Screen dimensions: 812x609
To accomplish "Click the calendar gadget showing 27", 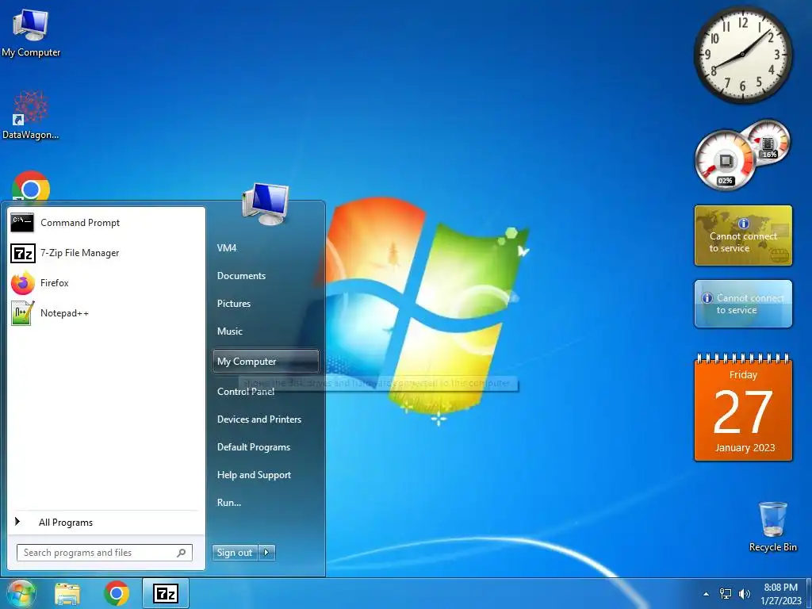I will point(743,408).
